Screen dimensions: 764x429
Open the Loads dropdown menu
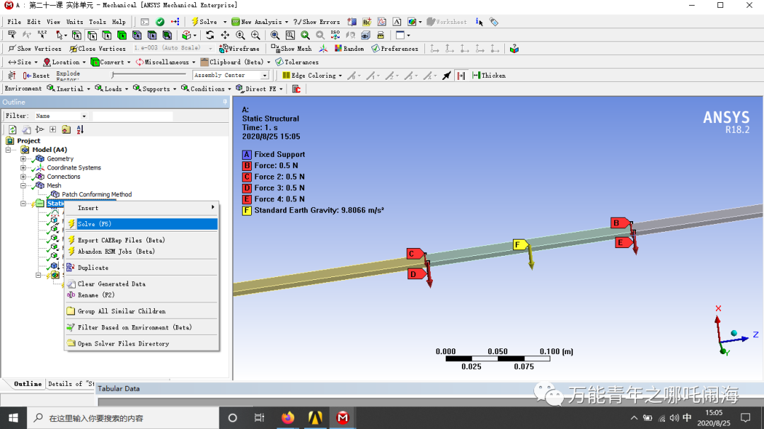pyautogui.click(x=112, y=88)
